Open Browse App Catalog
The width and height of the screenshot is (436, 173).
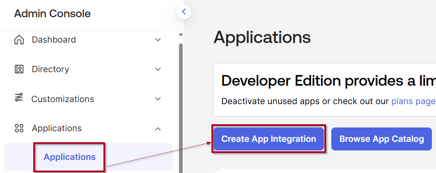point(381,139)
